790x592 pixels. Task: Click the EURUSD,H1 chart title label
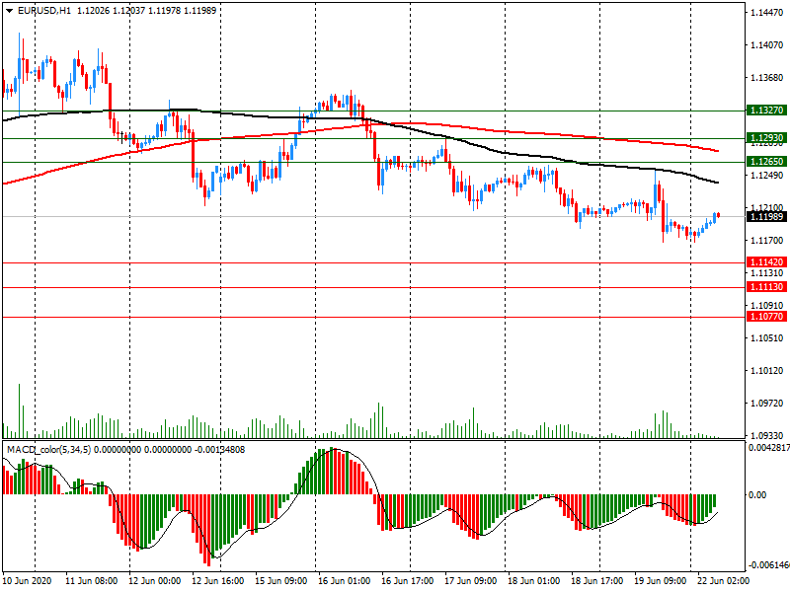[43, 10]
